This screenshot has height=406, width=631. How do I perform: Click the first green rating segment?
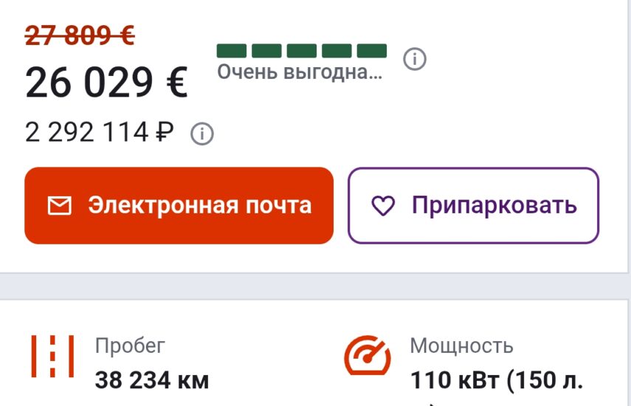[x=232, y=51]
